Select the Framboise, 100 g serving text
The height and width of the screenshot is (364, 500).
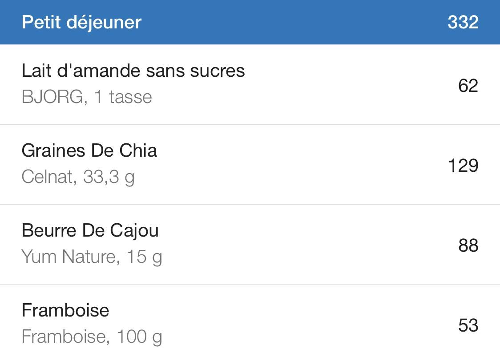click(92, 337)
